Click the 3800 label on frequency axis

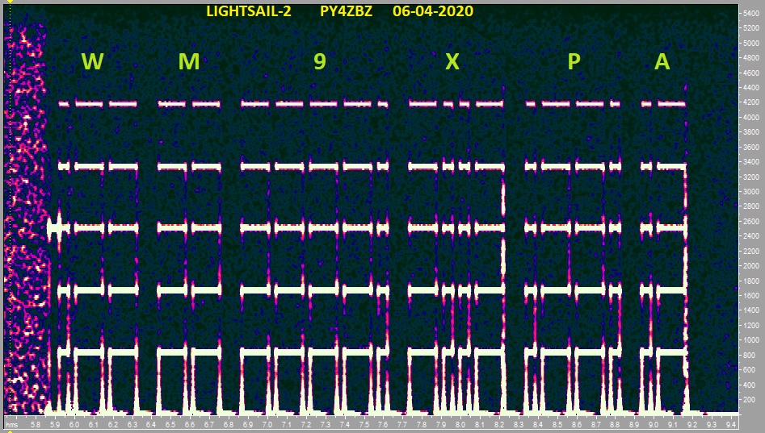click(x=750, y=132)
